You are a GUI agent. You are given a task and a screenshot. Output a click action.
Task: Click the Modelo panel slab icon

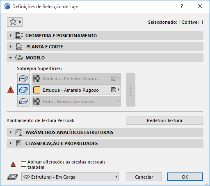tap(18, 58)
